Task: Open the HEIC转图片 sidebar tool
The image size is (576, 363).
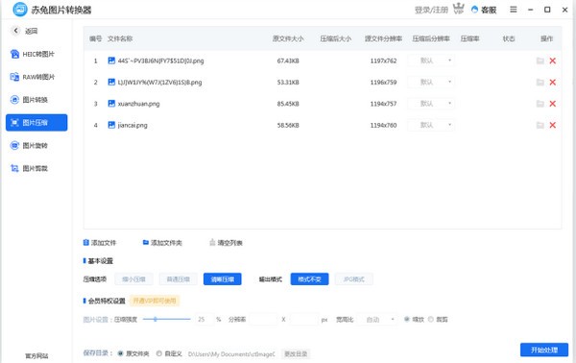Action: [x=32, y=54]
